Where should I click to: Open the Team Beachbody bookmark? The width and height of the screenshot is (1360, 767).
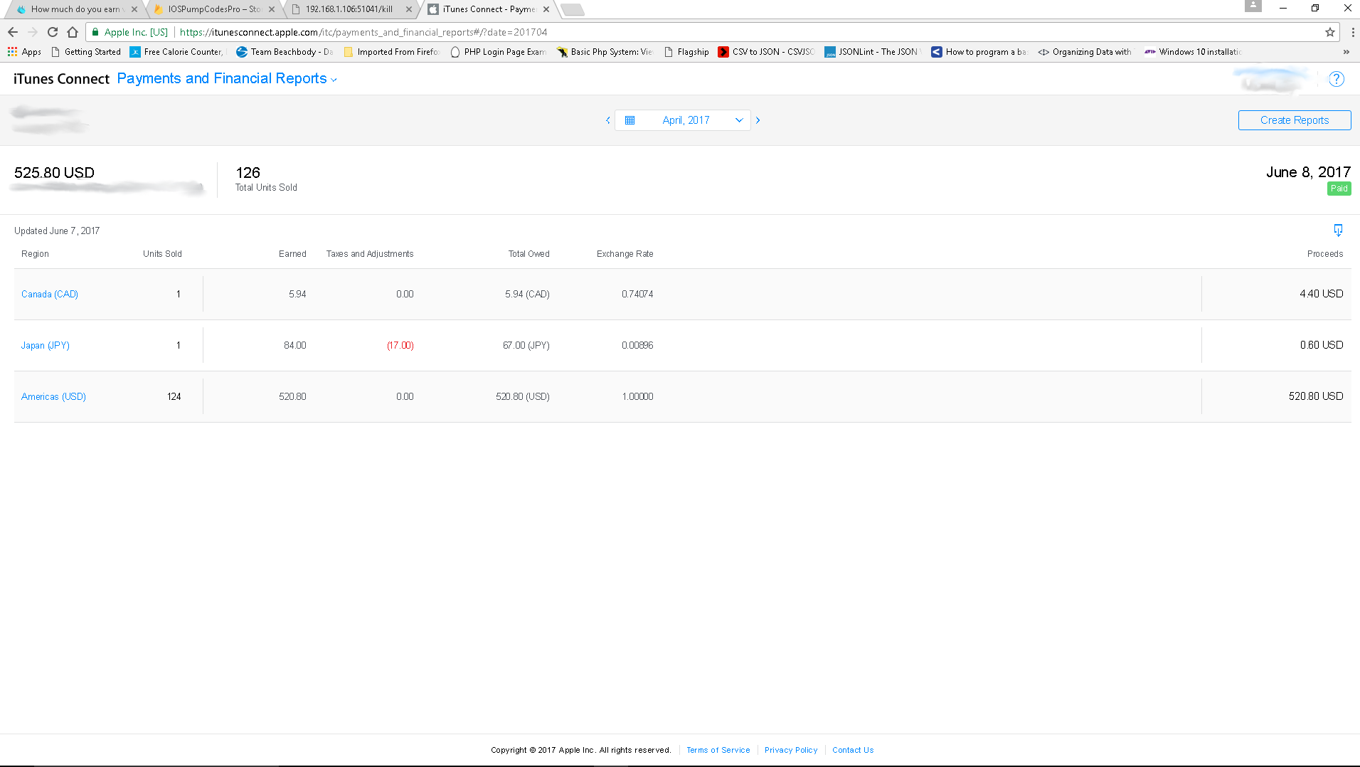point(285,52)
